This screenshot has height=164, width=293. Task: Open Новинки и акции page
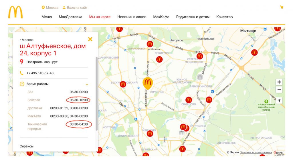pos(132,17)
